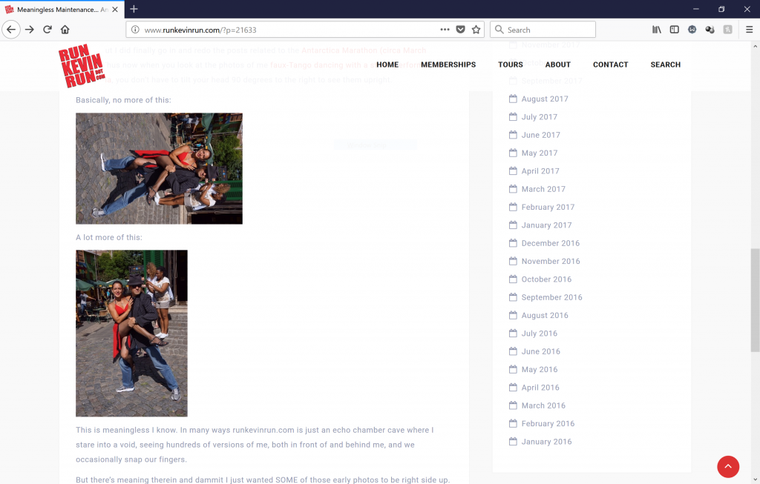Viewport: 760px width, 484px height.
Task: Select the Meaningless Maintenance tab
Action: pyautogui.click(x=62, y=9)
